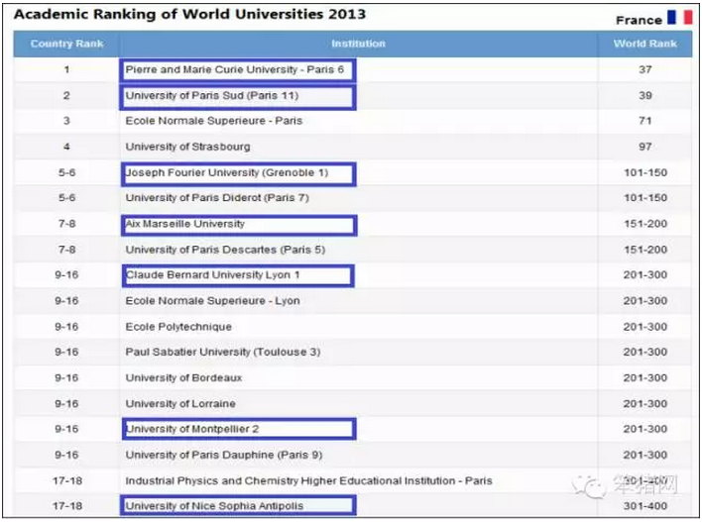Click the Country Rank column header
This screenshot has height=522, width=702.
click(66, 44)
